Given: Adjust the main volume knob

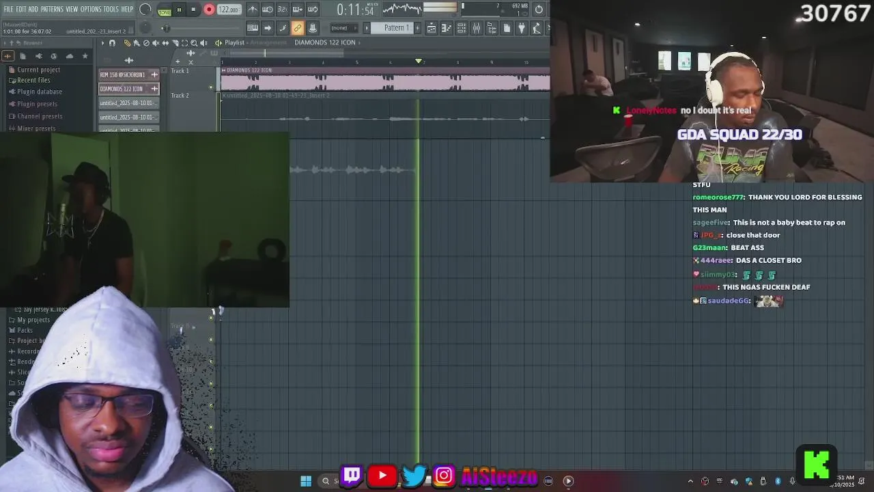Looking at the screenshot, I should pos(145,10).
